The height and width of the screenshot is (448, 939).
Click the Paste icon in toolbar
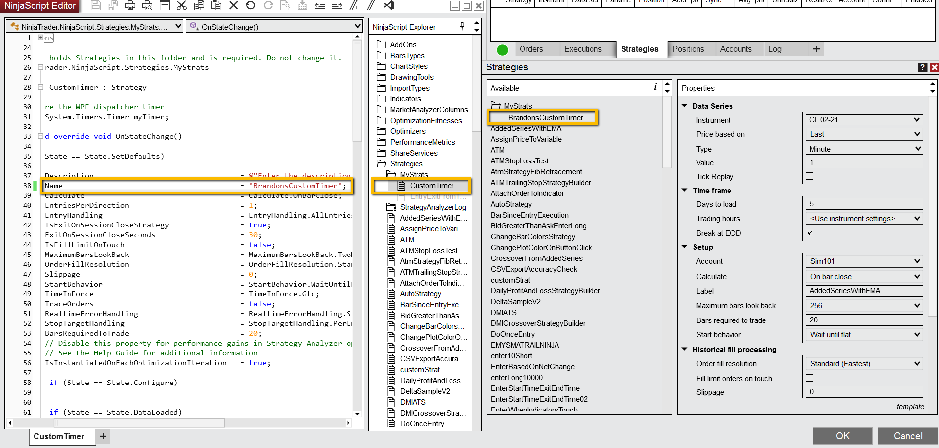(216, 5)
